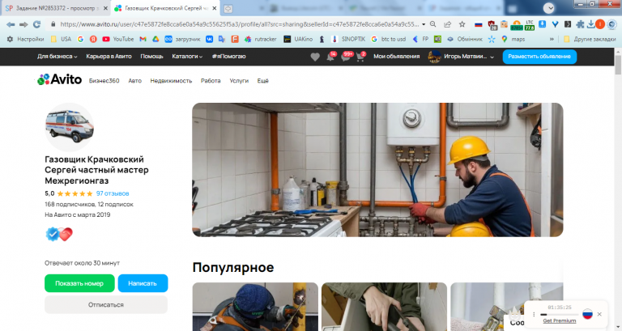Open the address bar history dropdown arrow
This screenshot has width=622, height=331.
424,24
